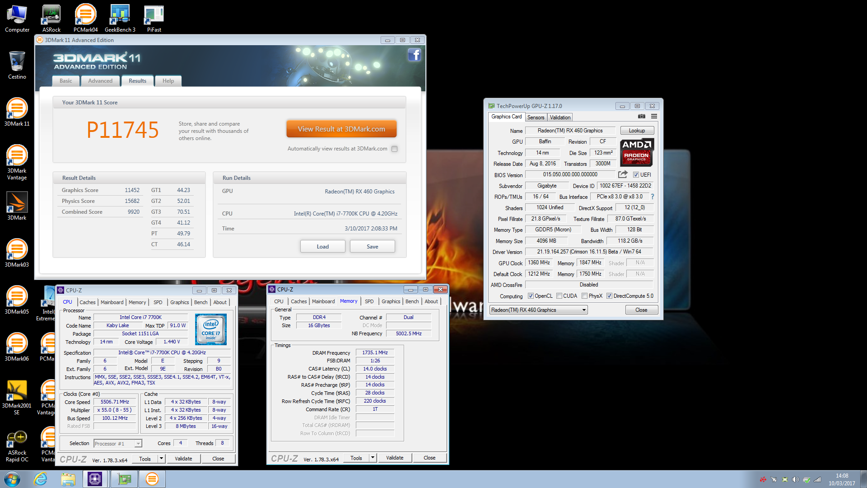This screenshot has width=867, height=488.
Task: Take a GPU-Z screenshot with the camera icon
Action: point(641,117)
